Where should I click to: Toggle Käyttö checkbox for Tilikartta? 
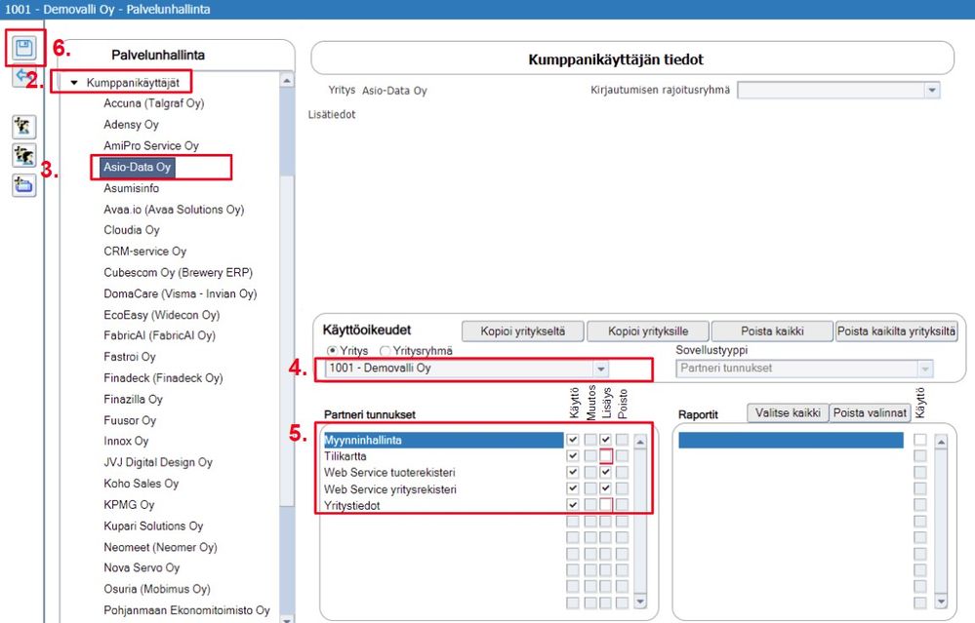(573, 456)
